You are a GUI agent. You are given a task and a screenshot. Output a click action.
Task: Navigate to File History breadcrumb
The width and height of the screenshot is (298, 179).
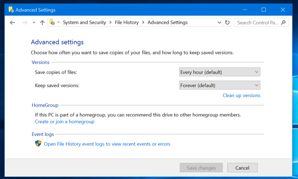(x=127, y=22)
